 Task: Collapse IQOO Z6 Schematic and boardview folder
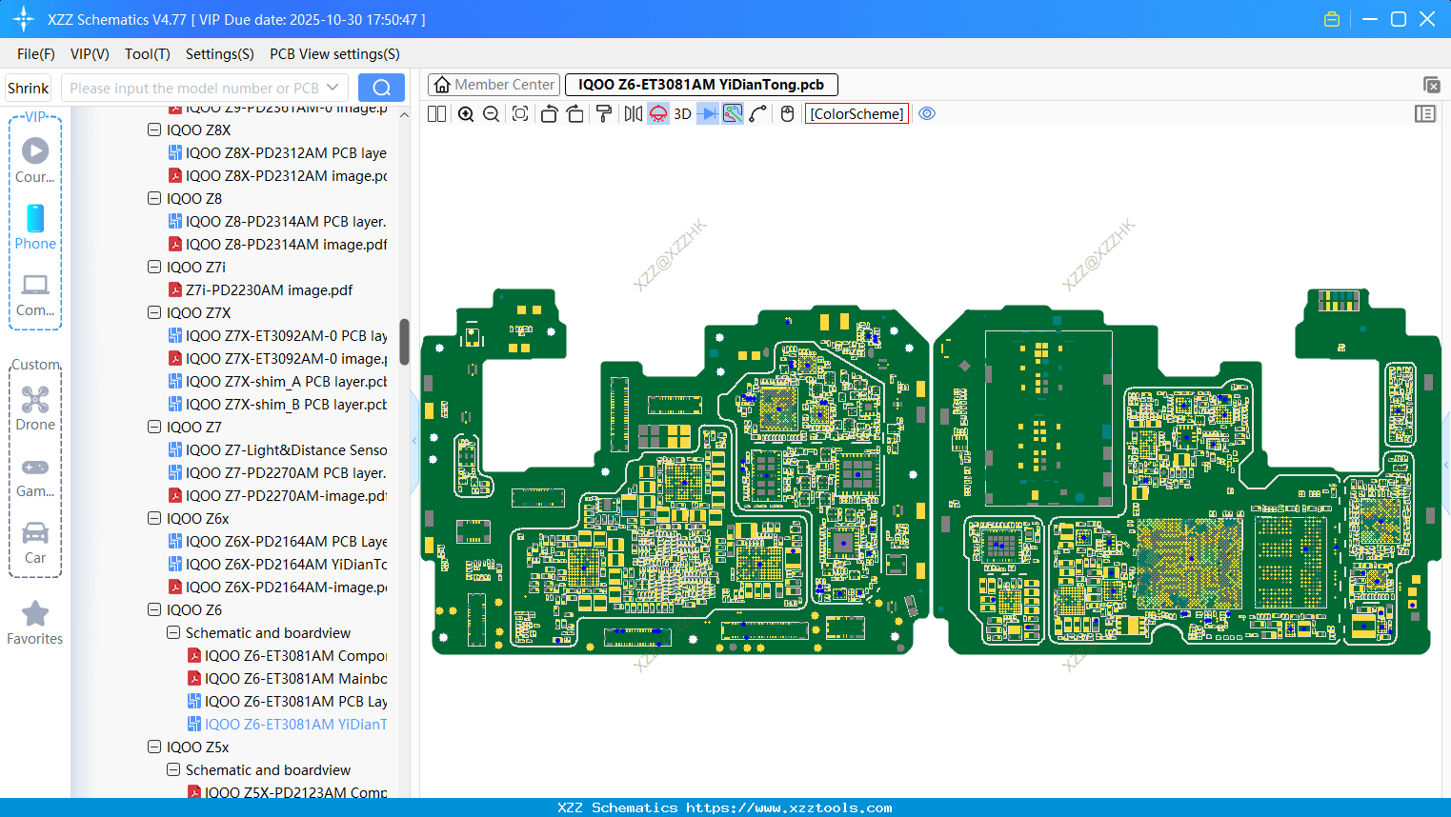pos(173,632)
